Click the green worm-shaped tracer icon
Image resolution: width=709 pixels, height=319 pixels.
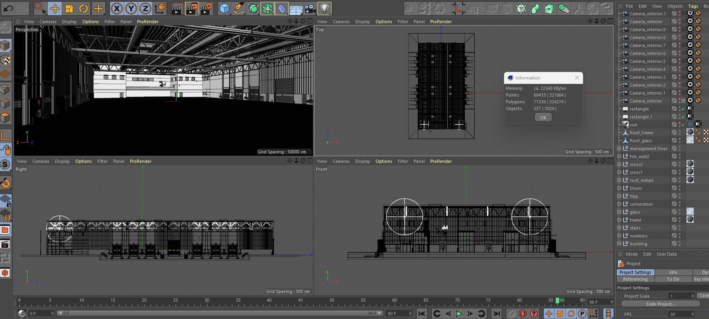pos(535,8)
